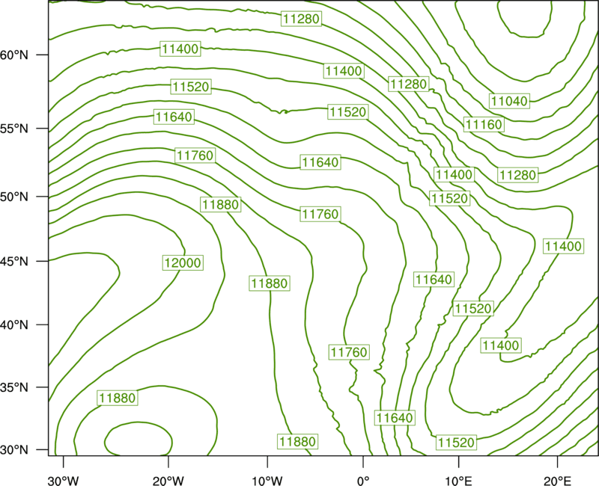The width and height of the screenshot is (599, 486).
Task: Click the 30°W longitude axis label
Action: tap(64, 481)
